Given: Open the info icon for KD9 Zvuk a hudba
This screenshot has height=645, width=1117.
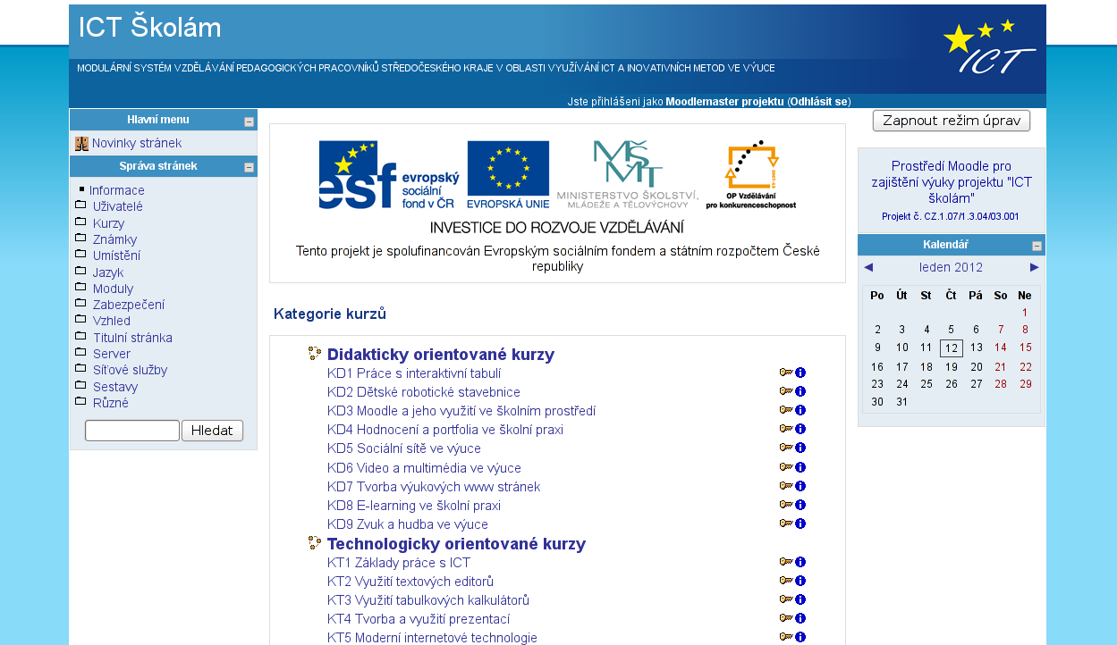Looking at the screenshot, I should click(800, 524).
